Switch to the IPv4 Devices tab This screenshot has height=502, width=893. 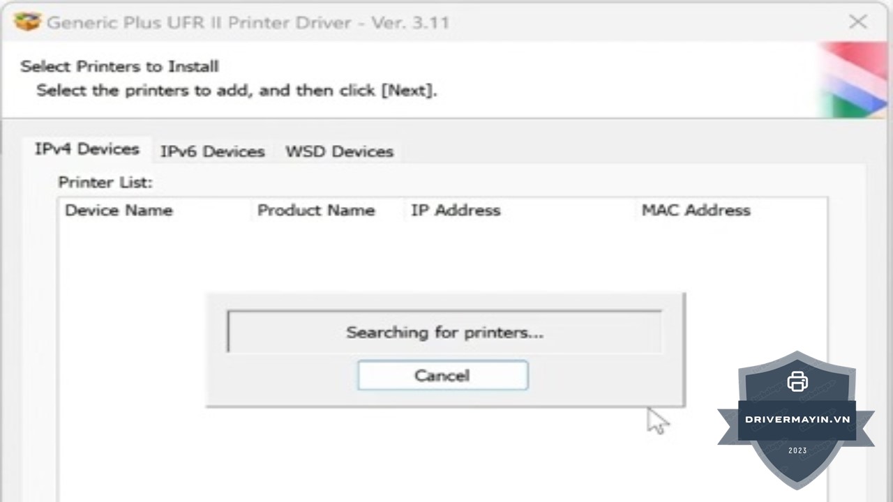pyautogui.click(x=87, y=149)
